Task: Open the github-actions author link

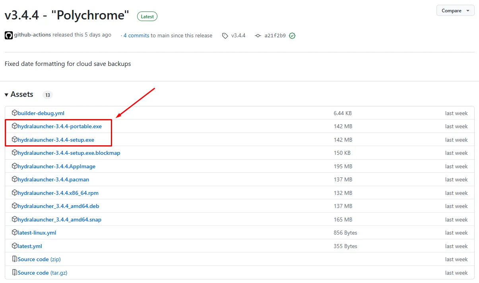Action: [33, 35]
